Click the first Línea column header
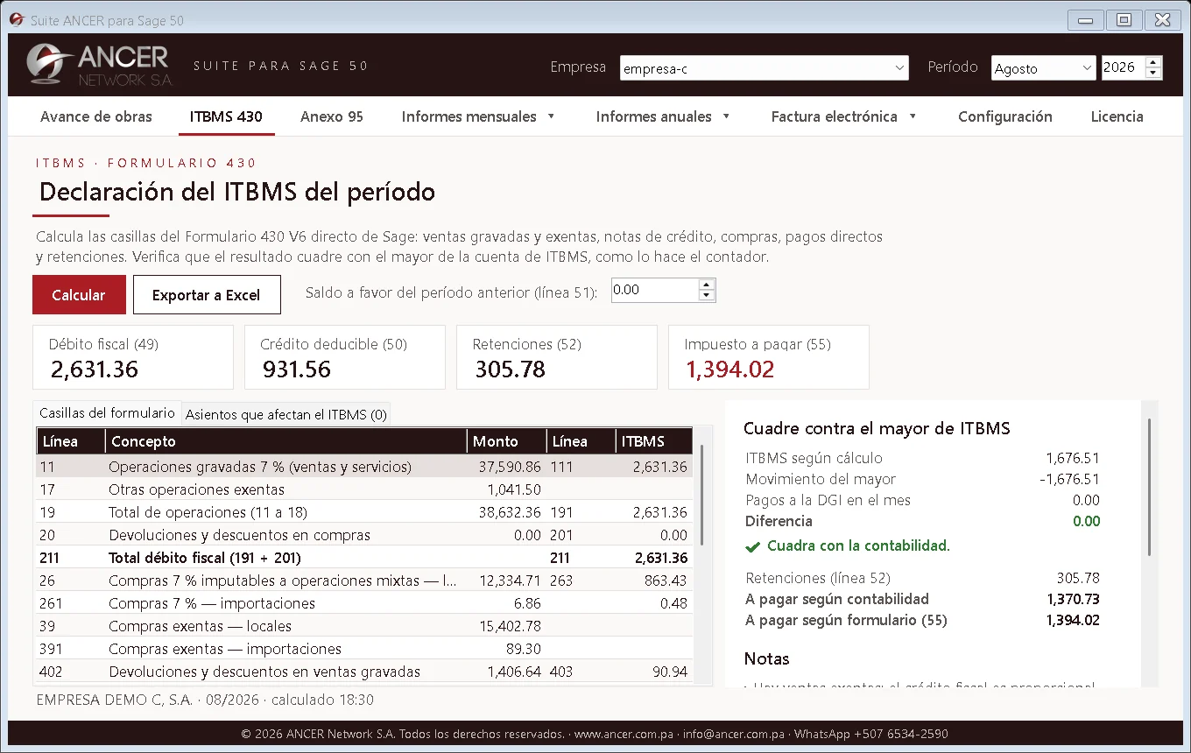 coord(70,441)
